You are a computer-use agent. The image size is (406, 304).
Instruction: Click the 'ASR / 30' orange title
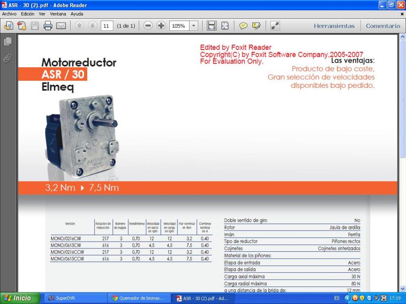pyautogui.click(x=63, y=75)
